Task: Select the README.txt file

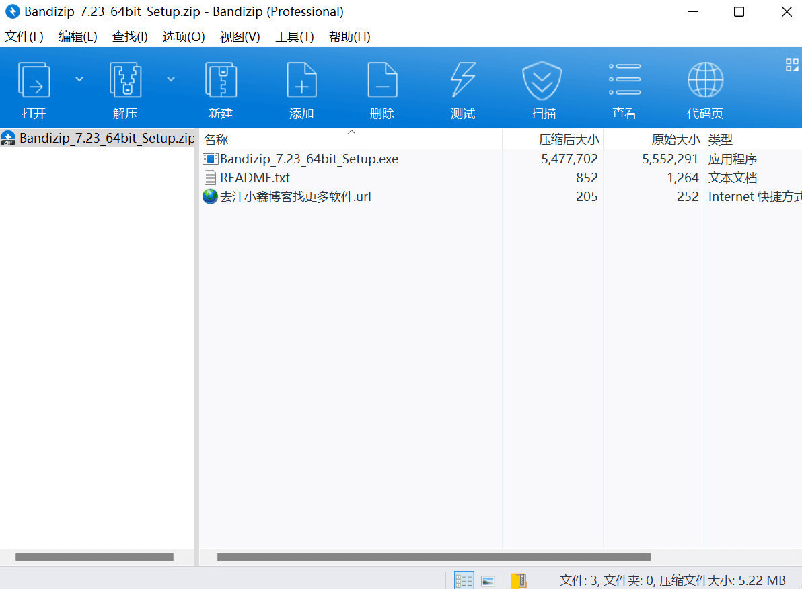Action: point(255,178)
